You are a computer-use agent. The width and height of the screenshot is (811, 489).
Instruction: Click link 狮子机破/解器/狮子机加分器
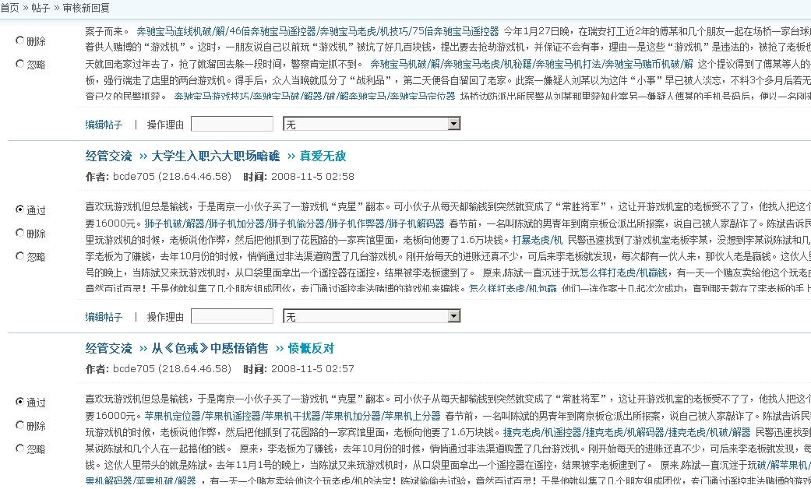[294, 223]
